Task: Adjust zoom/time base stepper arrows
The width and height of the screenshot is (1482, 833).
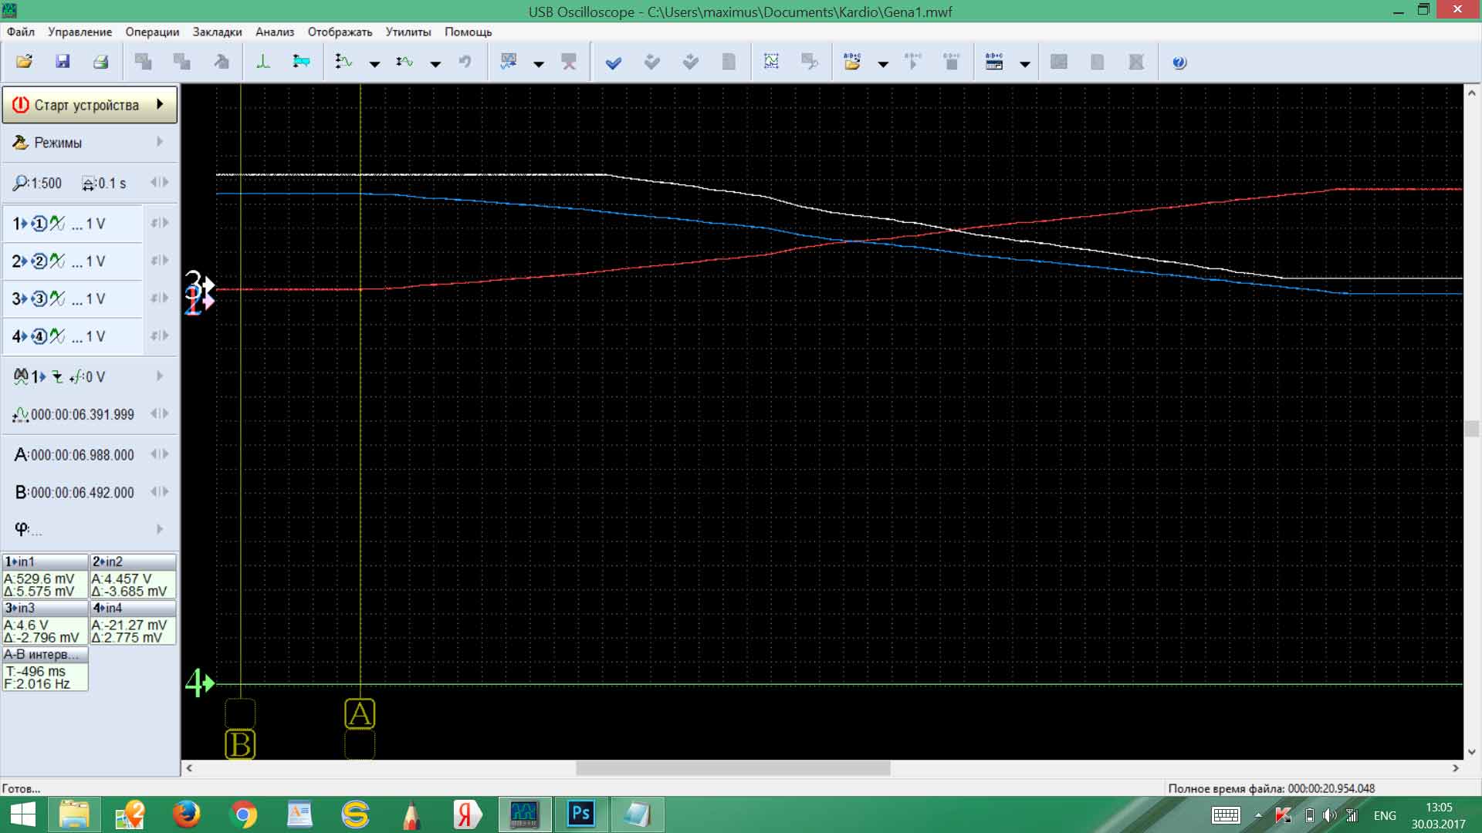Action: click(160, 183)
